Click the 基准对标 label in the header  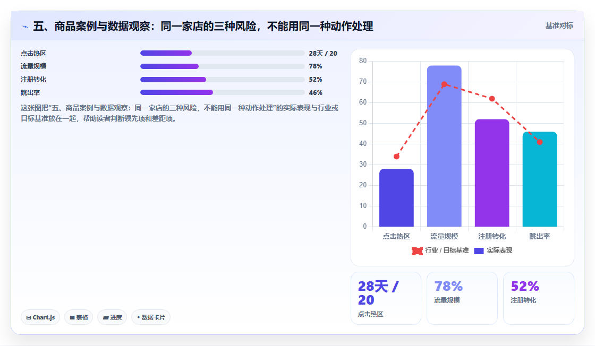coord(559,26)
